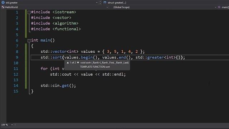The width and height of the screenshot is (229, 129).
Task: Click the number 5 in the initializer list
Action: point(115,52)
